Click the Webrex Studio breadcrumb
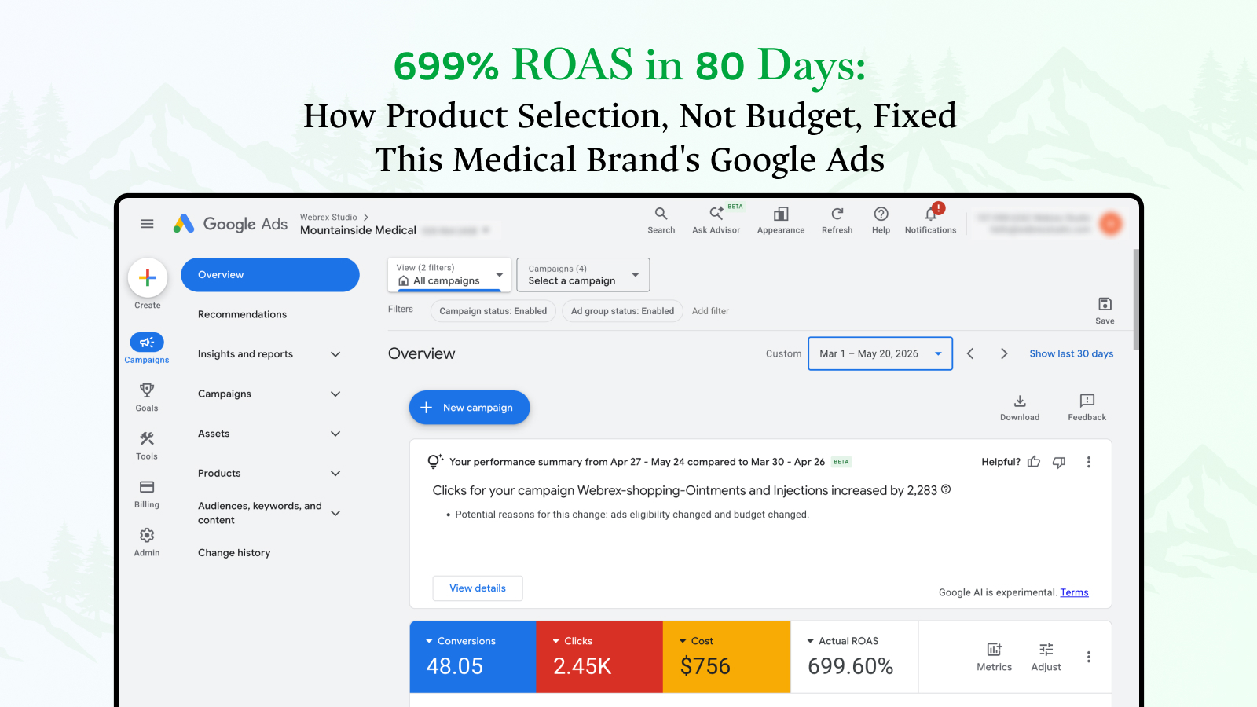 coord(328,218)
